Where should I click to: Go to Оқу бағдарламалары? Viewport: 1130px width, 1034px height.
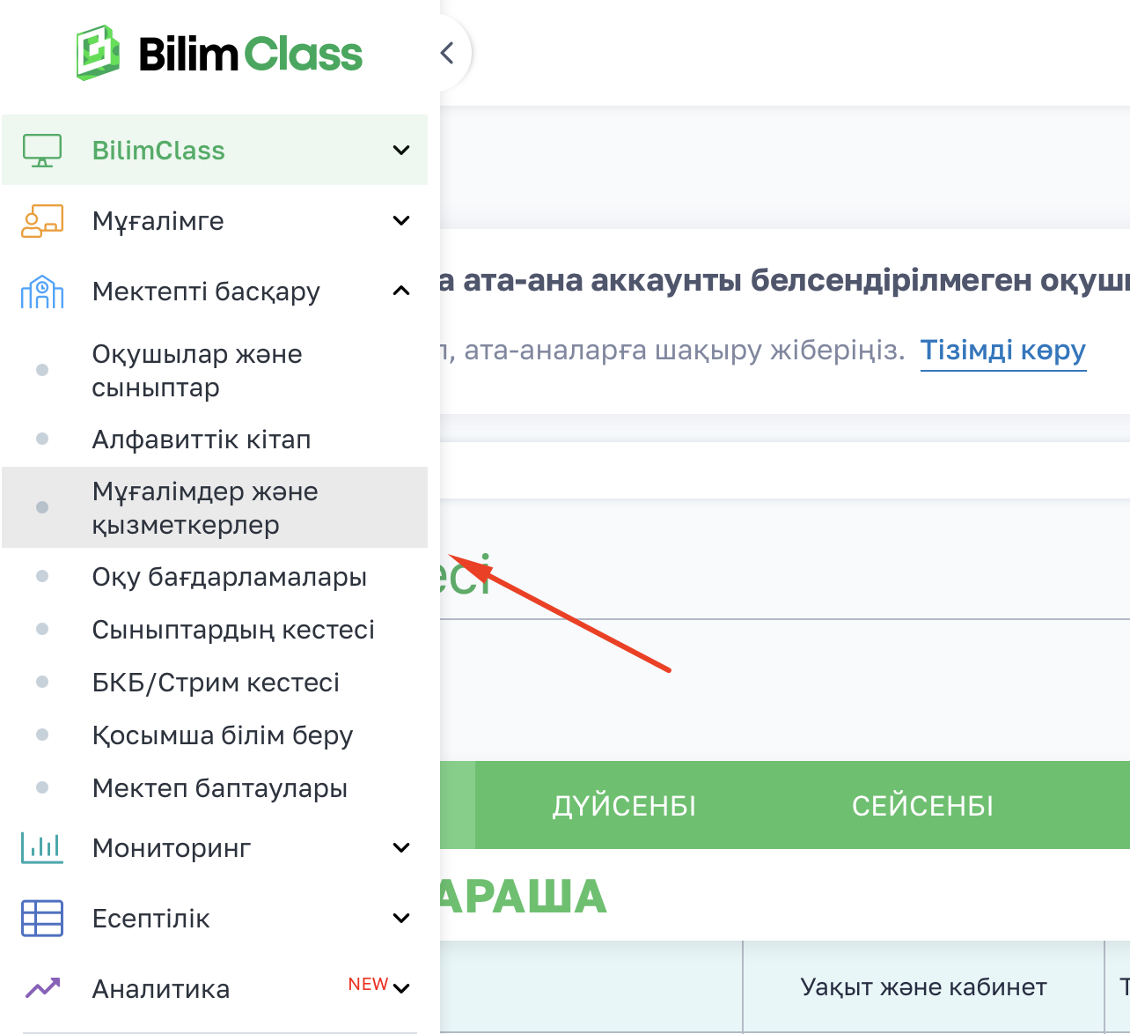coord(229,577)
